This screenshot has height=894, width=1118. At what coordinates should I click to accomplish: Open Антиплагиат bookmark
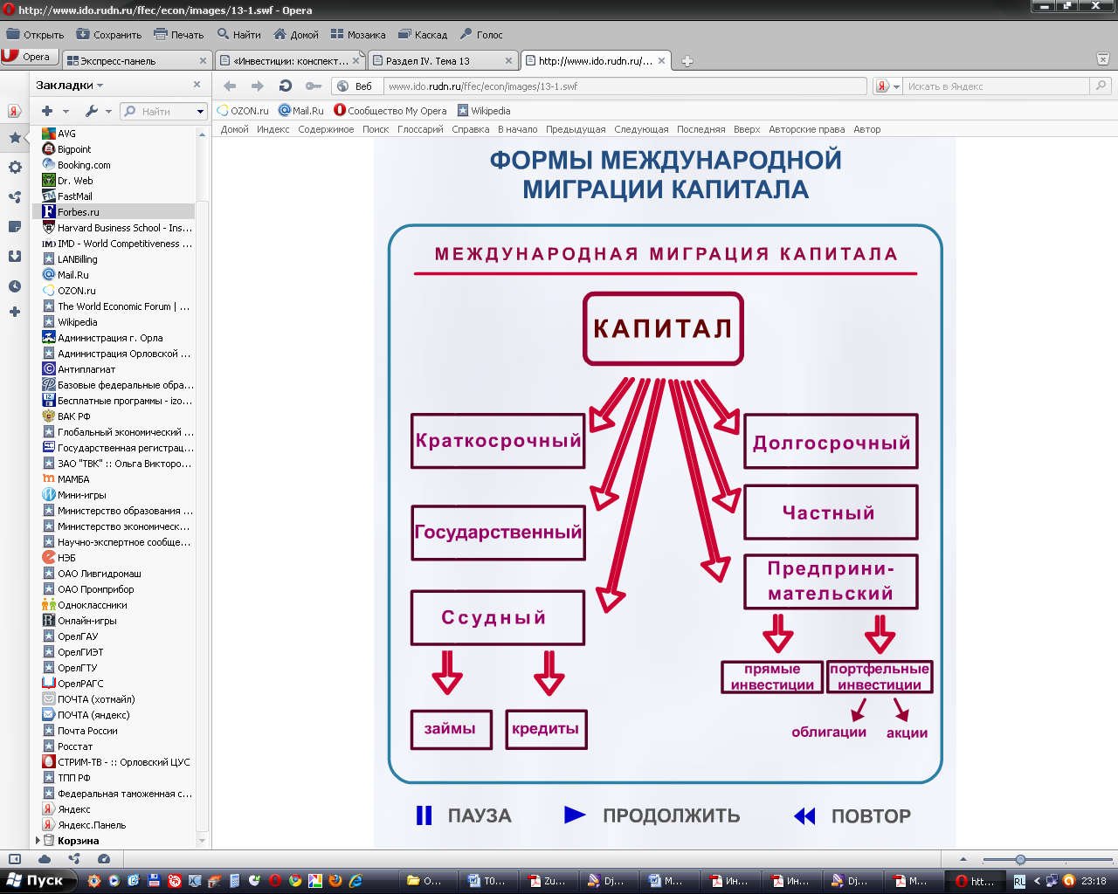(114, 369)
